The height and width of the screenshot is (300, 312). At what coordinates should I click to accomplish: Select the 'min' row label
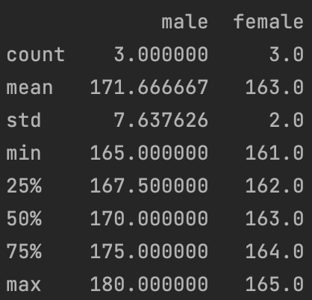(24, 153)
